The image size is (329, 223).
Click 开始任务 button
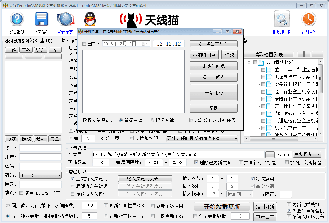pos(213,93)
